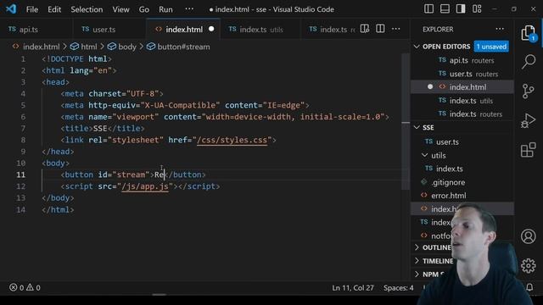Open the Run and Debug view
Viewport: 543px width, 305px height.
[x=528, y=120]
